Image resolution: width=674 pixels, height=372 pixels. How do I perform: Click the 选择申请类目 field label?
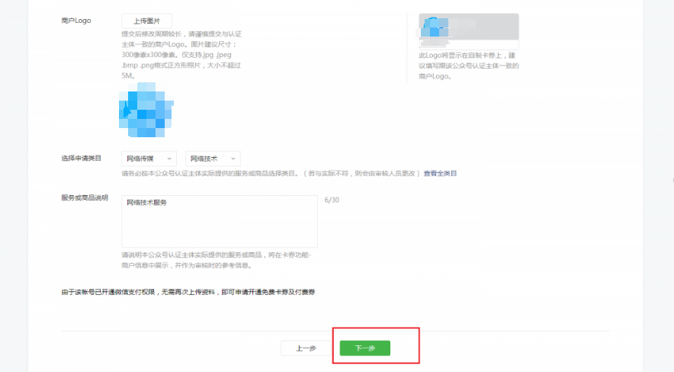tap(81, 158)
